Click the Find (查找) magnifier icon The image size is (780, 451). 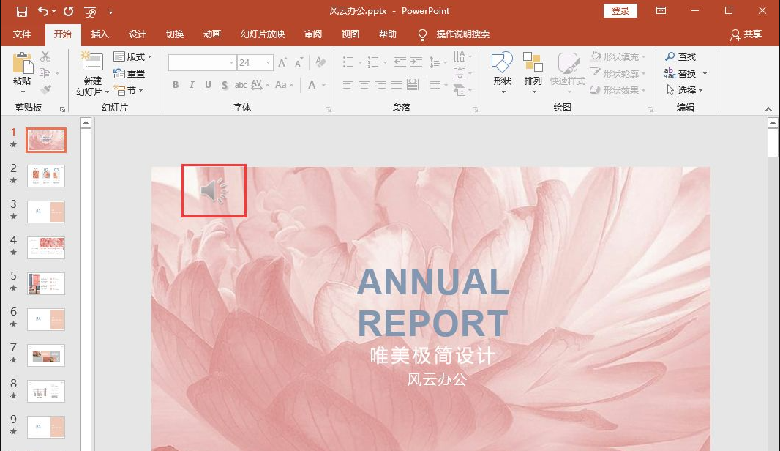point(670,57)
